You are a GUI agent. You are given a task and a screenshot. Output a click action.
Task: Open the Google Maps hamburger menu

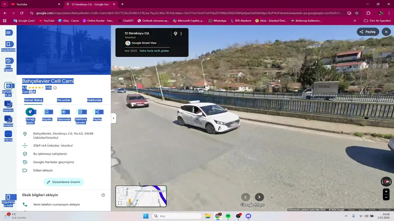pos(8,33)
